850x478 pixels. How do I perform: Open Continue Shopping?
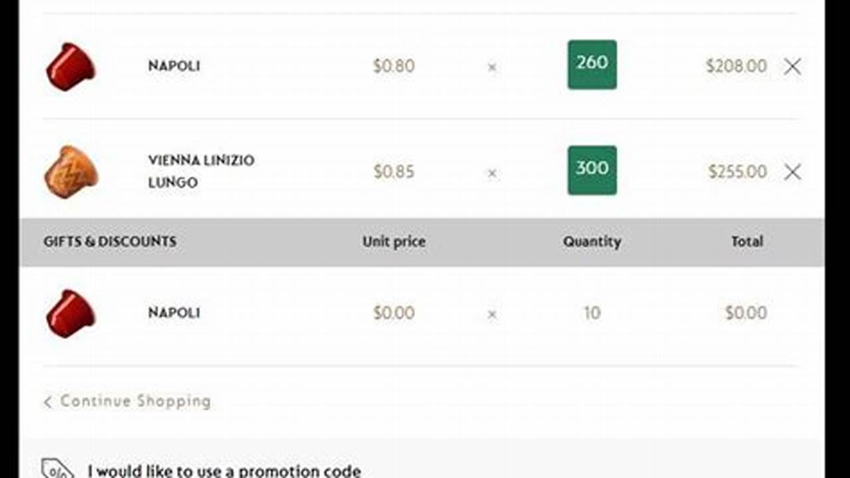pos(135,401)
